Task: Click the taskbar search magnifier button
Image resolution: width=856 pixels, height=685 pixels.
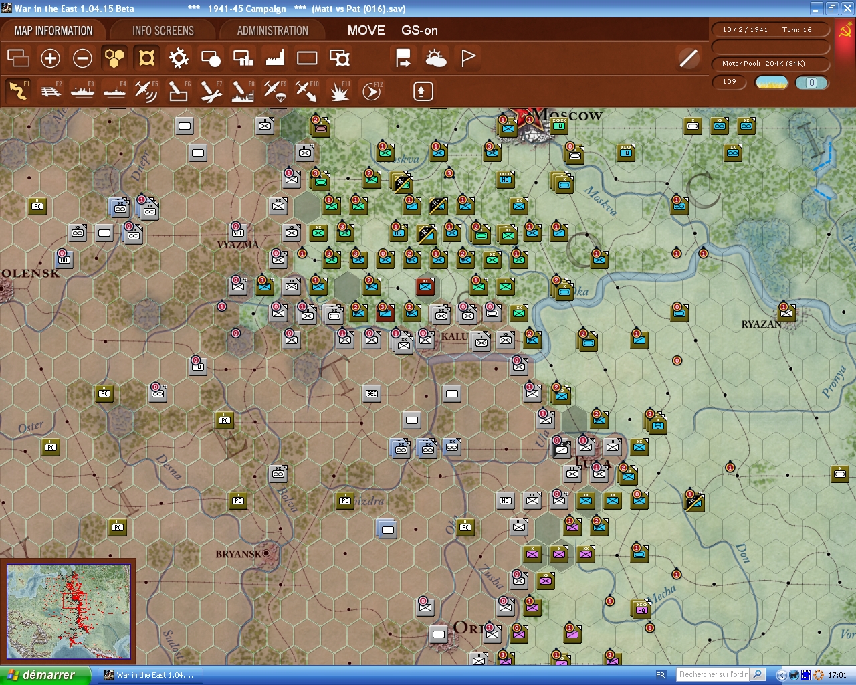Action: (757, 674)
